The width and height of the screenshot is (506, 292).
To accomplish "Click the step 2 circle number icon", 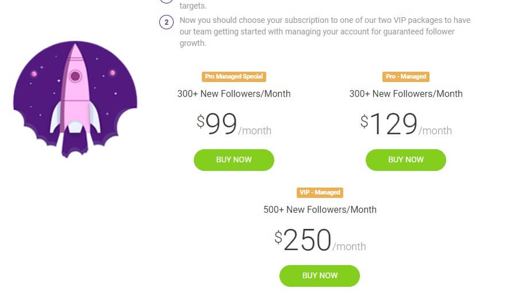I will pos(166,22).
